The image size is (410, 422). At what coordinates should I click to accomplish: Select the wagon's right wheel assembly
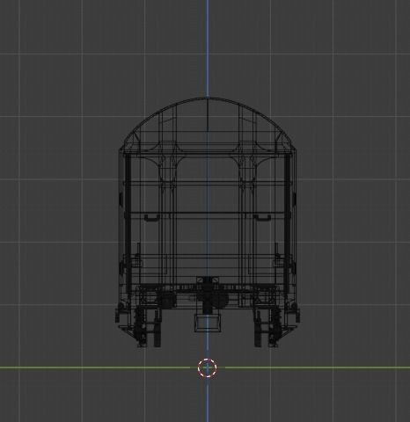tap(267, 327)
